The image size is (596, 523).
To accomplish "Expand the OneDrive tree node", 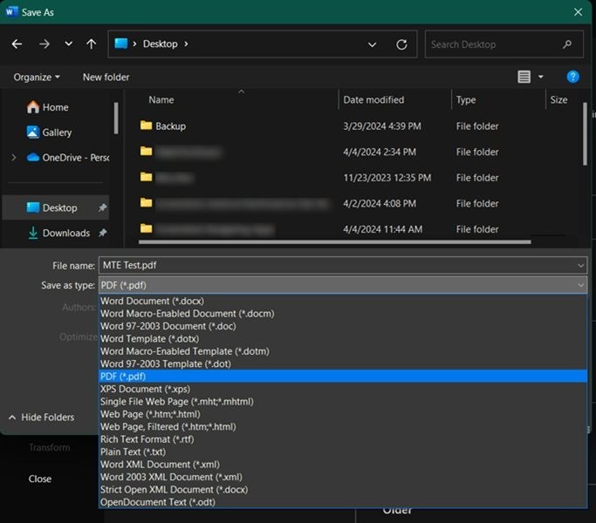I will (13, 158).
